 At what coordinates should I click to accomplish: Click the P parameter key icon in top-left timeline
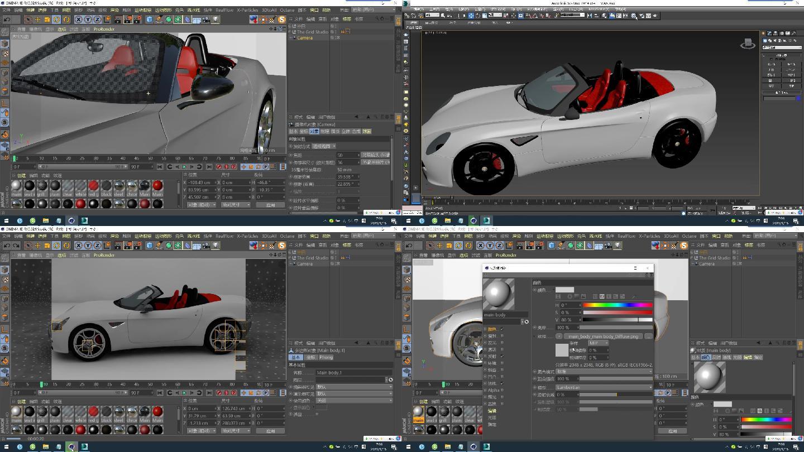click(266, 166)
